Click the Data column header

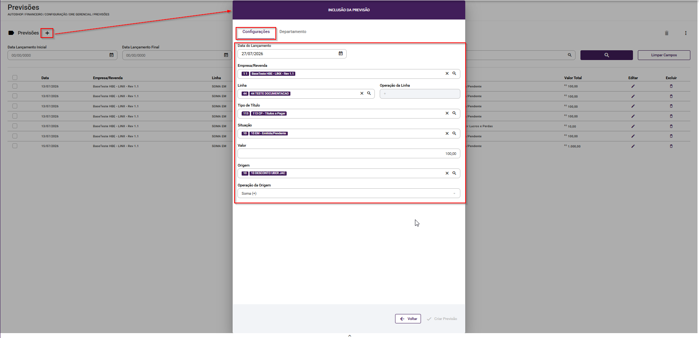pos(45,78)
